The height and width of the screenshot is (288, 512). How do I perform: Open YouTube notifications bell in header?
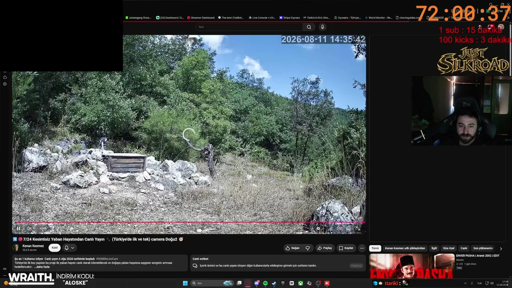(491, 27)
